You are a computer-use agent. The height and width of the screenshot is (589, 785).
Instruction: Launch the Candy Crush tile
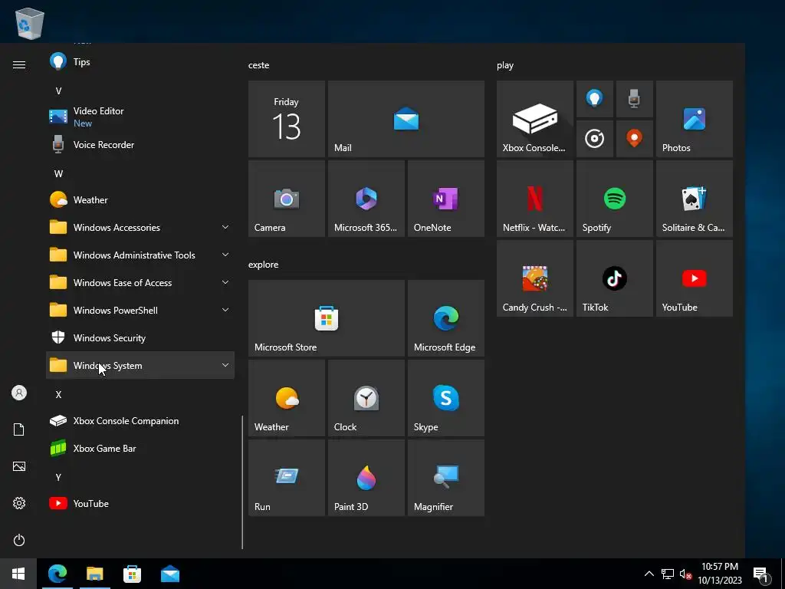(534, 278)
